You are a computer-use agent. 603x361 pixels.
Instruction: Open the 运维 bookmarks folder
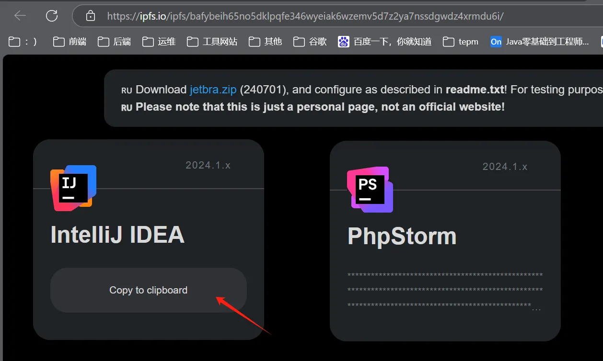(x=159, y=42)
